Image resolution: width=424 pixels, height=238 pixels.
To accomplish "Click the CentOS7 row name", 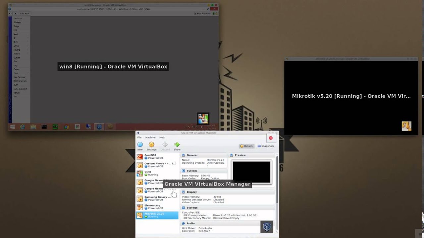I will point(150,155).
